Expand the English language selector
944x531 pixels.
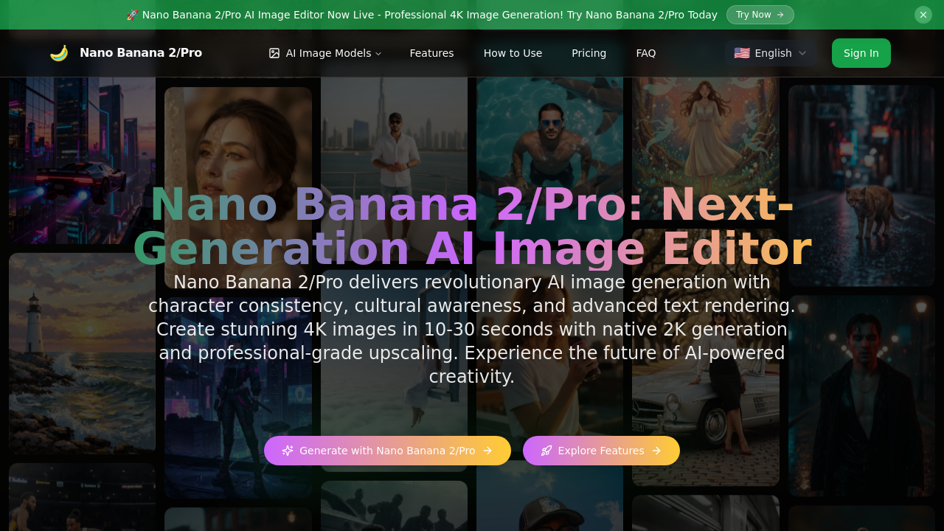pos(771,52)
